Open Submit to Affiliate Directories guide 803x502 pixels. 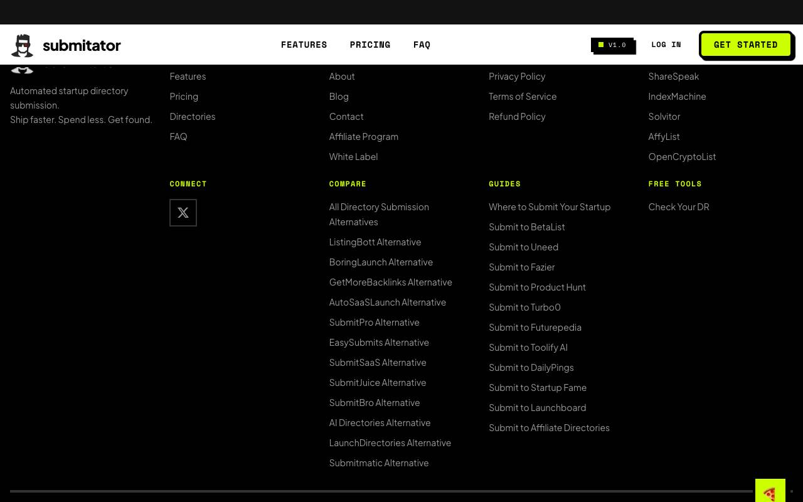(549, 427)
